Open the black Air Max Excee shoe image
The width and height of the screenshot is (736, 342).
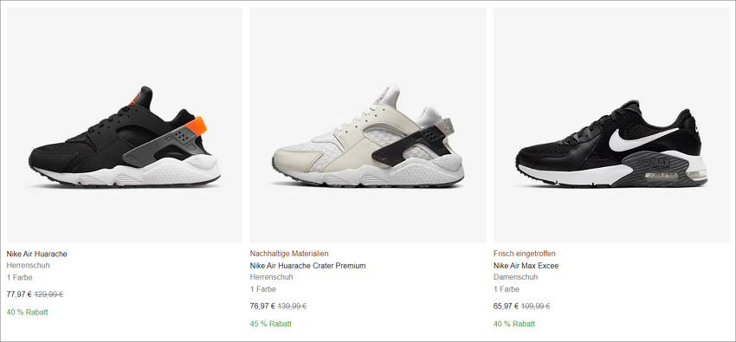(611, 126)
